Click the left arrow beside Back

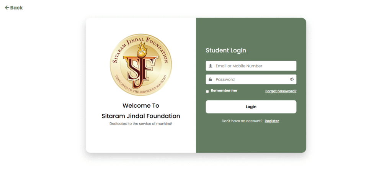click(x=7, y=8)
